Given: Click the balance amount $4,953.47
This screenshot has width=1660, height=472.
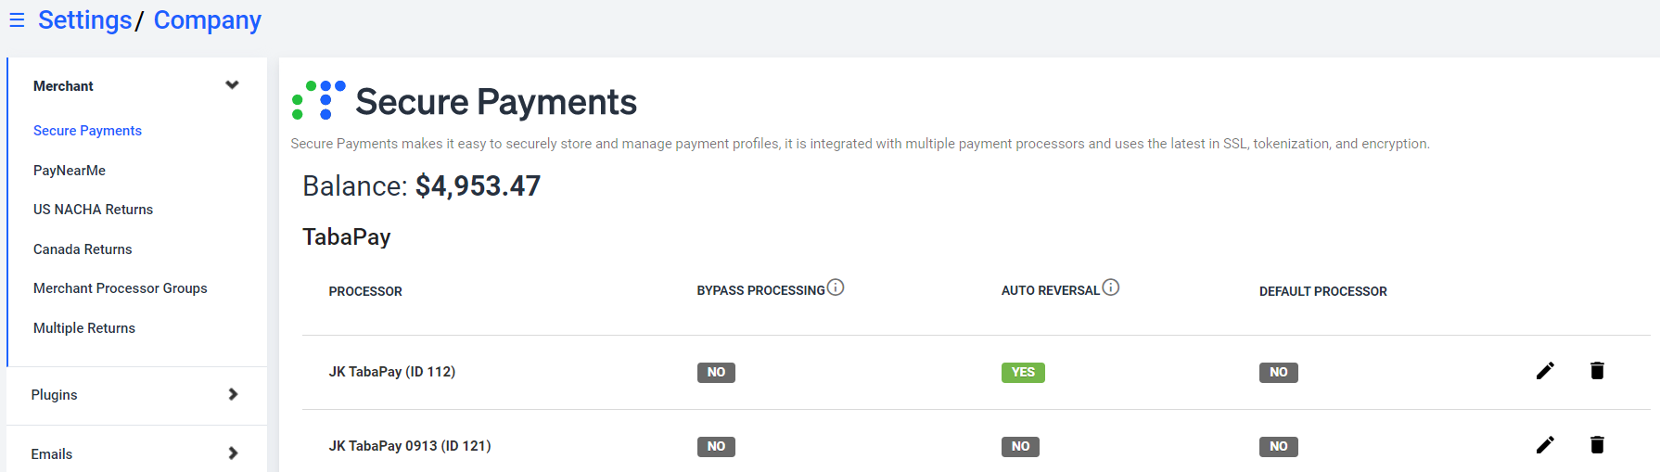Looking at the screenshot, I should (478, 186).
